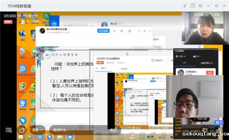Open the Recycle Bin desktop icon
Viewport: 229px width, 140px height.
coord(23,53)
